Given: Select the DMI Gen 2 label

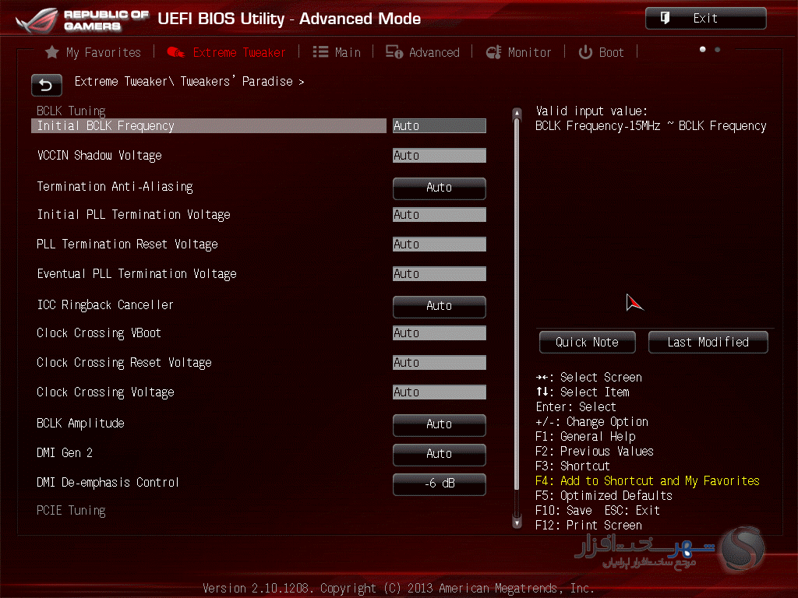Looking at the screenshot, I should [x=65, y=452].
